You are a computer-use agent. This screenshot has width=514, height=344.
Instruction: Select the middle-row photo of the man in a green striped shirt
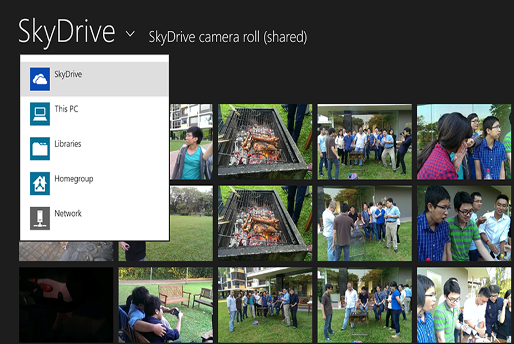[x=464, y=223]
